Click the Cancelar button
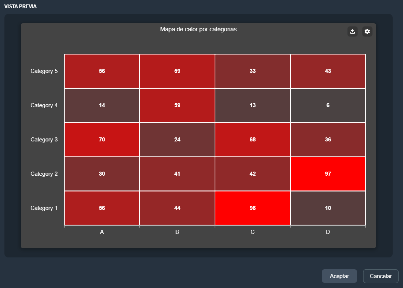This screenshot has width=403, height=288. tap(380, 276)
